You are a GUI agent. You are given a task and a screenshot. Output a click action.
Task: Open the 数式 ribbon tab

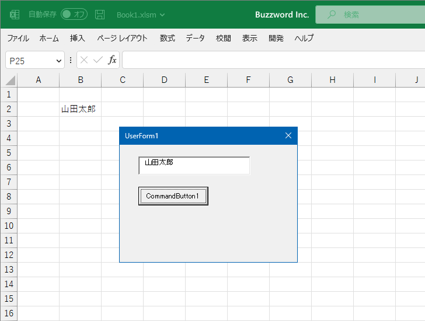click(167, 38)
